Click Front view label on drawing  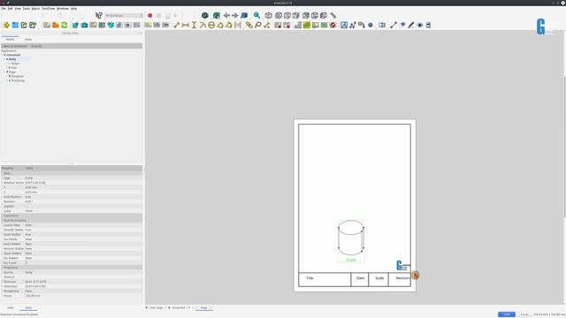[x=351, y=260]
